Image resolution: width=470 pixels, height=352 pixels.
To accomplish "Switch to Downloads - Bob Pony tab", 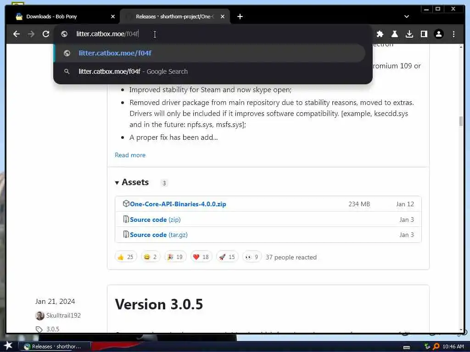I will pos(62,16).
